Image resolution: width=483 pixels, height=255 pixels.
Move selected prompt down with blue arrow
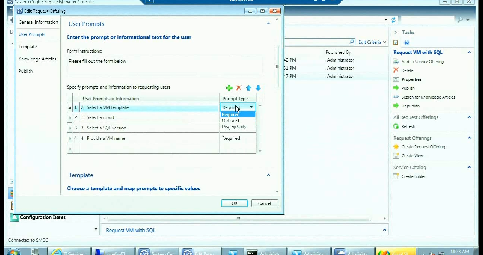point(258,88)
